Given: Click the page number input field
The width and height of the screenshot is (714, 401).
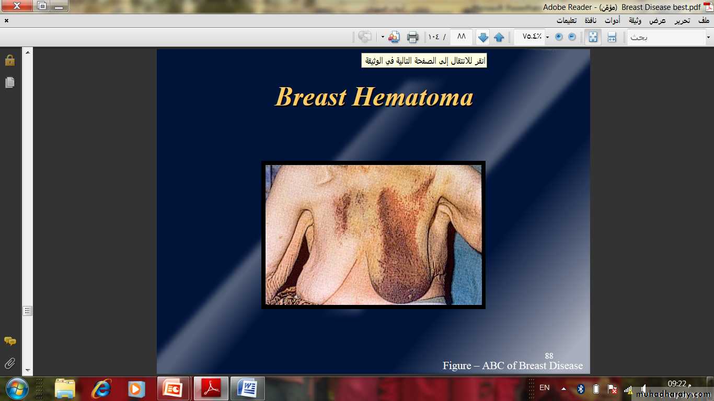Looking at the screenshot, I should point(461,37).
